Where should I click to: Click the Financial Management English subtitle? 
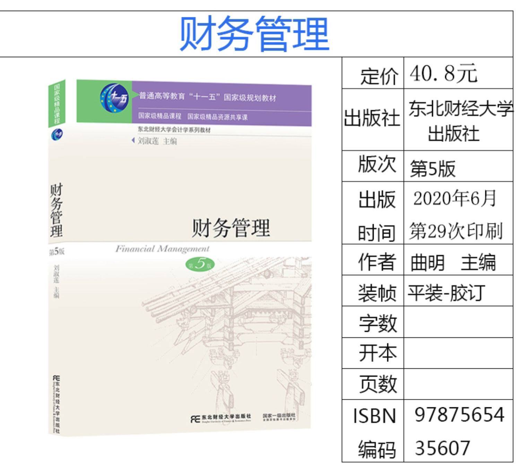[x=162, y=249]
